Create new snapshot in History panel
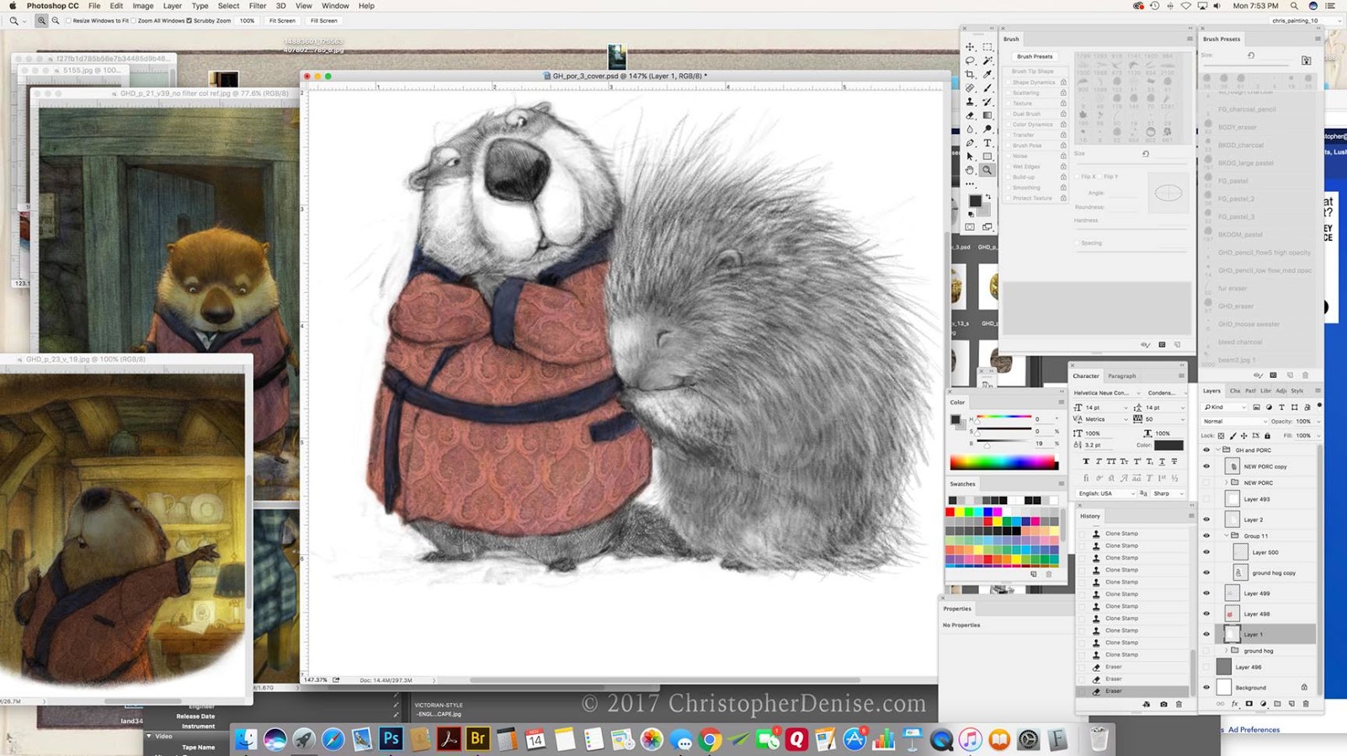This screenshot has height=756, width=1347. point(1163,704)
